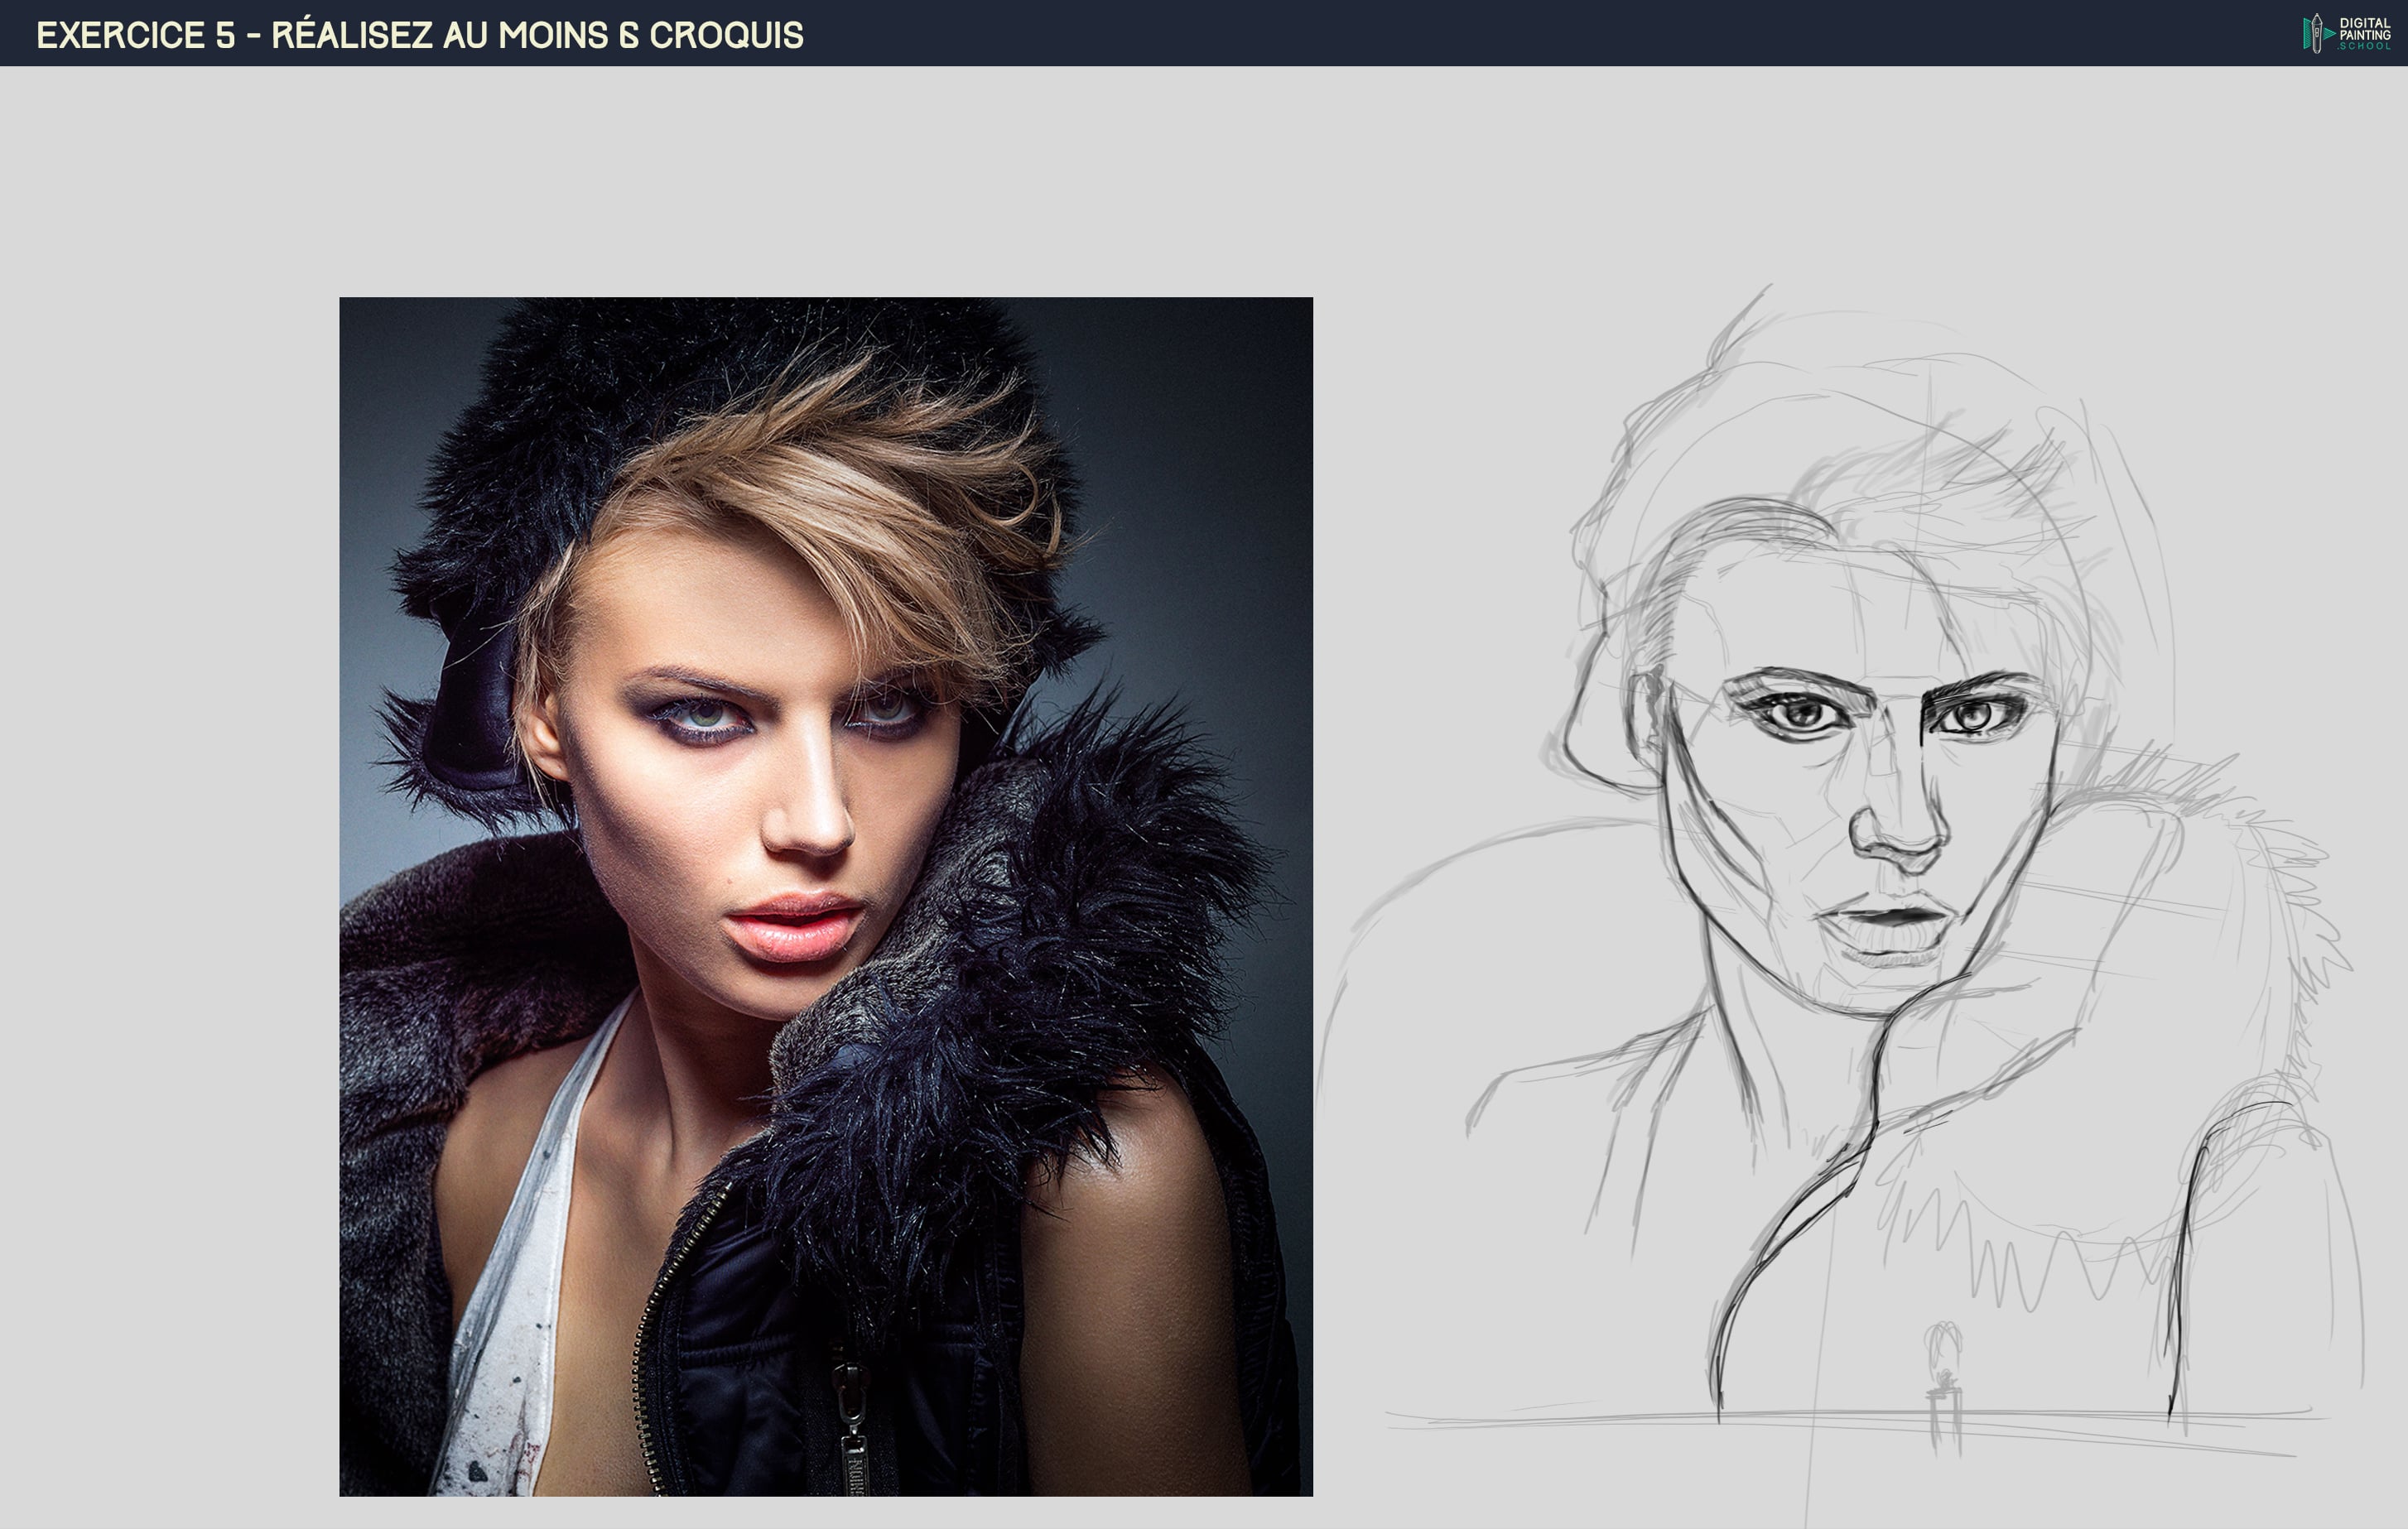
Task: Click the 'Exercice 5' header title text
Action: tap(136, 35)
